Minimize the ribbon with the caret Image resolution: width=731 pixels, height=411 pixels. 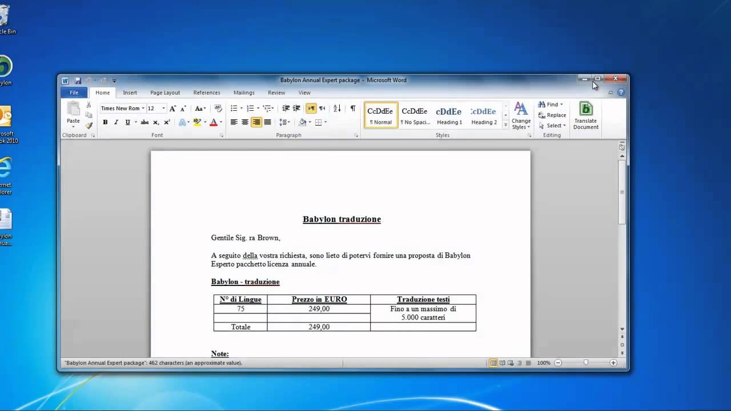pyautogui.click(x=610, y=92)
